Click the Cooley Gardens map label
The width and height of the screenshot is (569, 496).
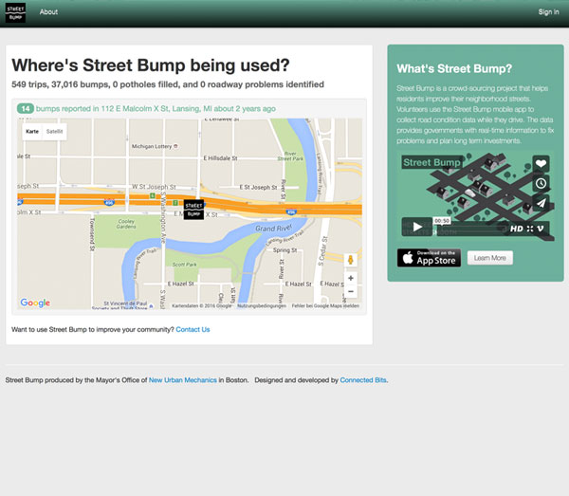point(126,224)
